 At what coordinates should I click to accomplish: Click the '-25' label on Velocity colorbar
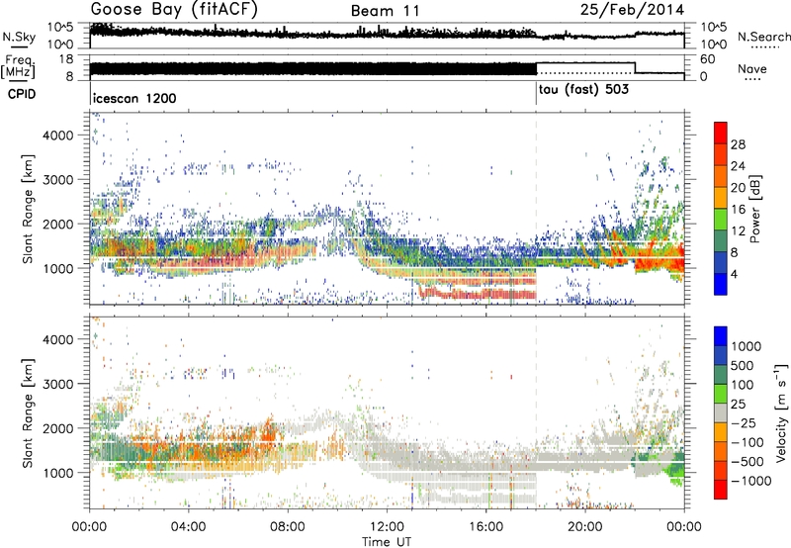pos(743,422)
